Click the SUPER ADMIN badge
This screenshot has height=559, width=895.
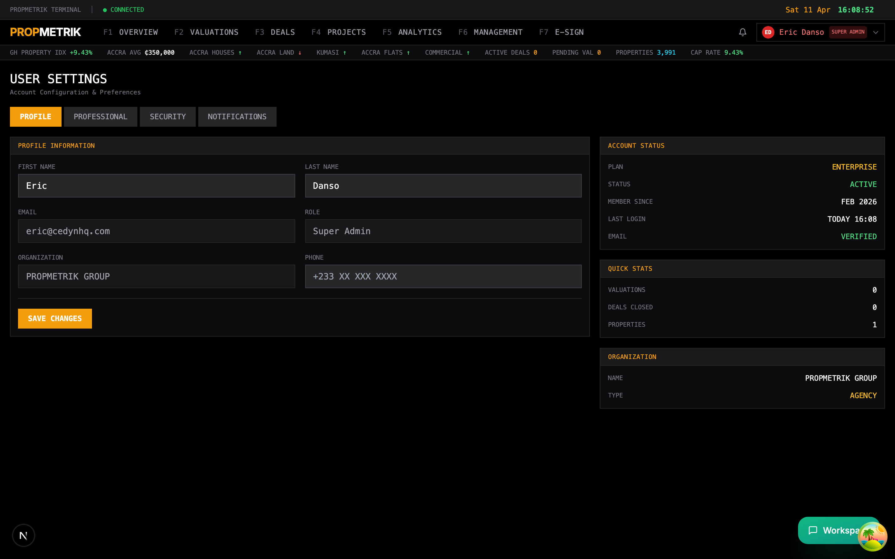[848, 32]
